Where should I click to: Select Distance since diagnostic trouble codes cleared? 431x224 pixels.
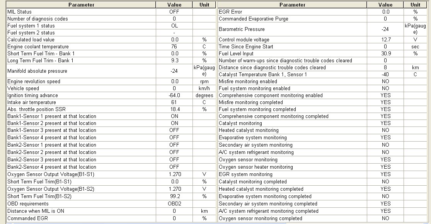pos(272,68)
